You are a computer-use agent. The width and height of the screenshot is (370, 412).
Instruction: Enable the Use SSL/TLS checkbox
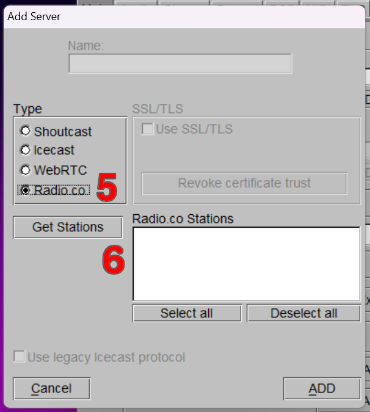click(147, 129)
